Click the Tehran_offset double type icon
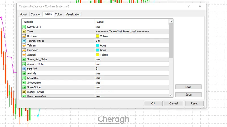The image size is (227, 127). point(24,41)
